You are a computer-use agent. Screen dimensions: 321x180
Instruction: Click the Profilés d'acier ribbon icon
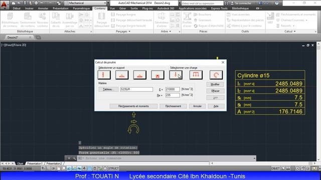(187, 20)
